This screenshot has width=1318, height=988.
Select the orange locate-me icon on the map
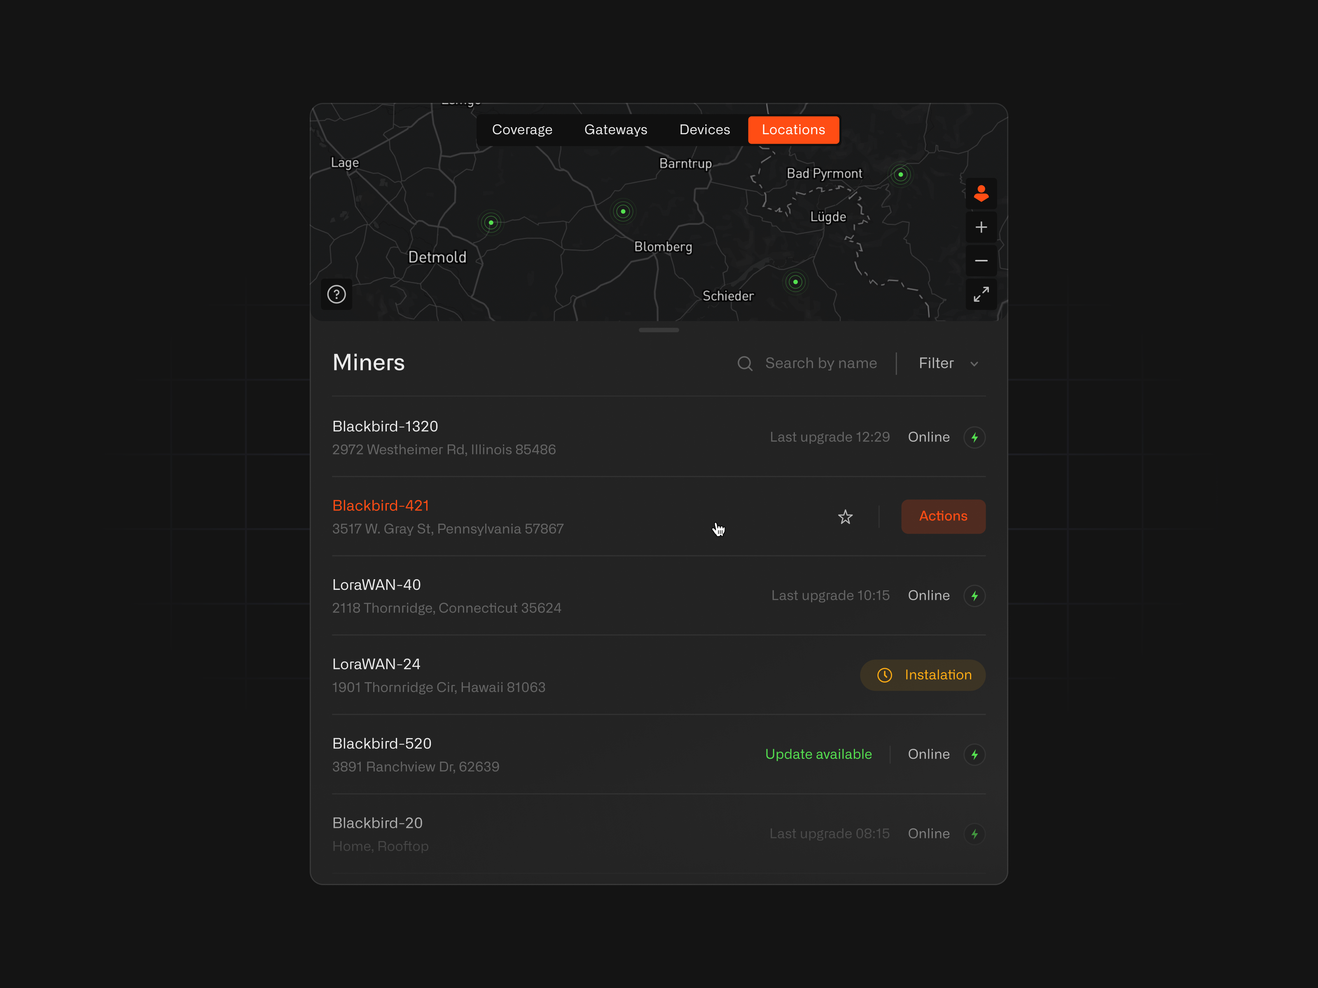(981, 193)
